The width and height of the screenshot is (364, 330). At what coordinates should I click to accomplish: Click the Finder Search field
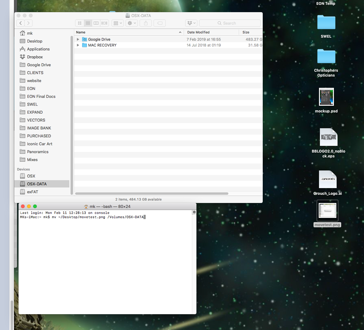[230, 23]
